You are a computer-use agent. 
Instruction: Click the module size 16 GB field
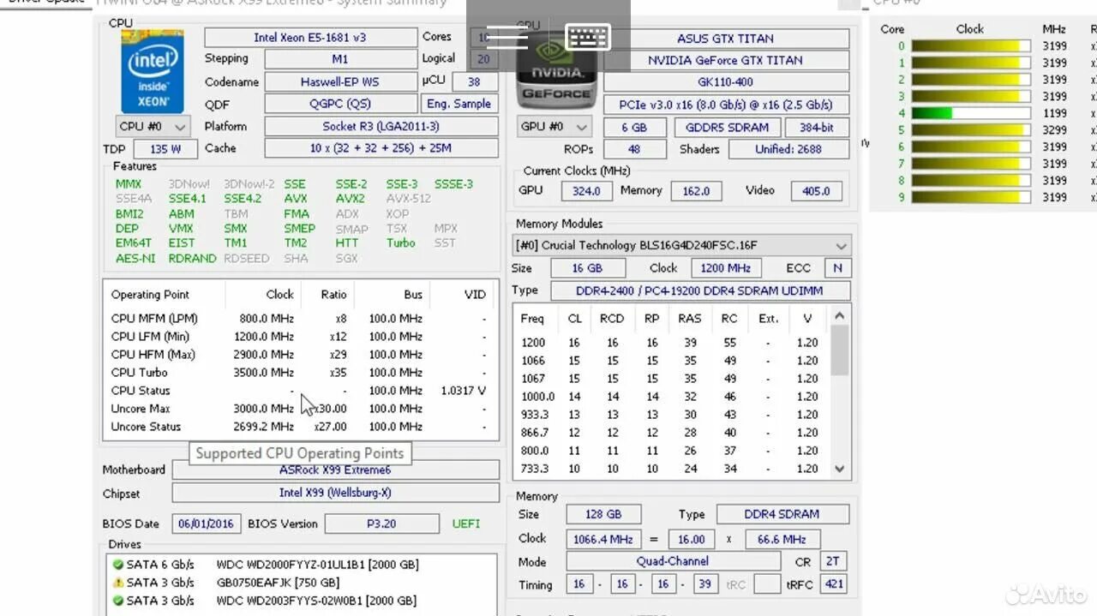tap(587, 268)
